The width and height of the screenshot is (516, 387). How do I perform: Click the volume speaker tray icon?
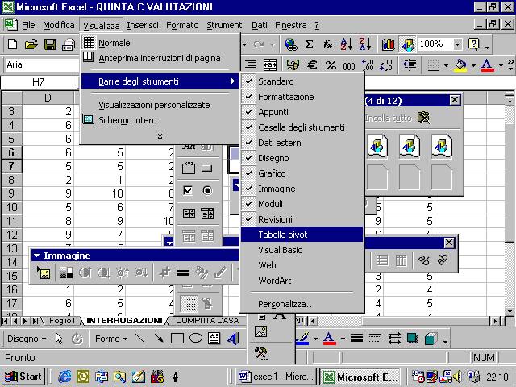(457, 377)
